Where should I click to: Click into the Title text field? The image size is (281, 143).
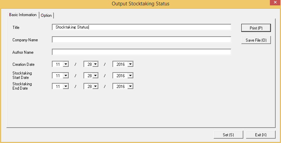[141, 27]
